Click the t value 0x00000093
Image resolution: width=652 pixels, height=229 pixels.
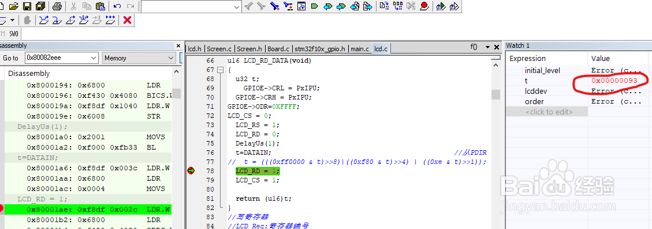614,81
